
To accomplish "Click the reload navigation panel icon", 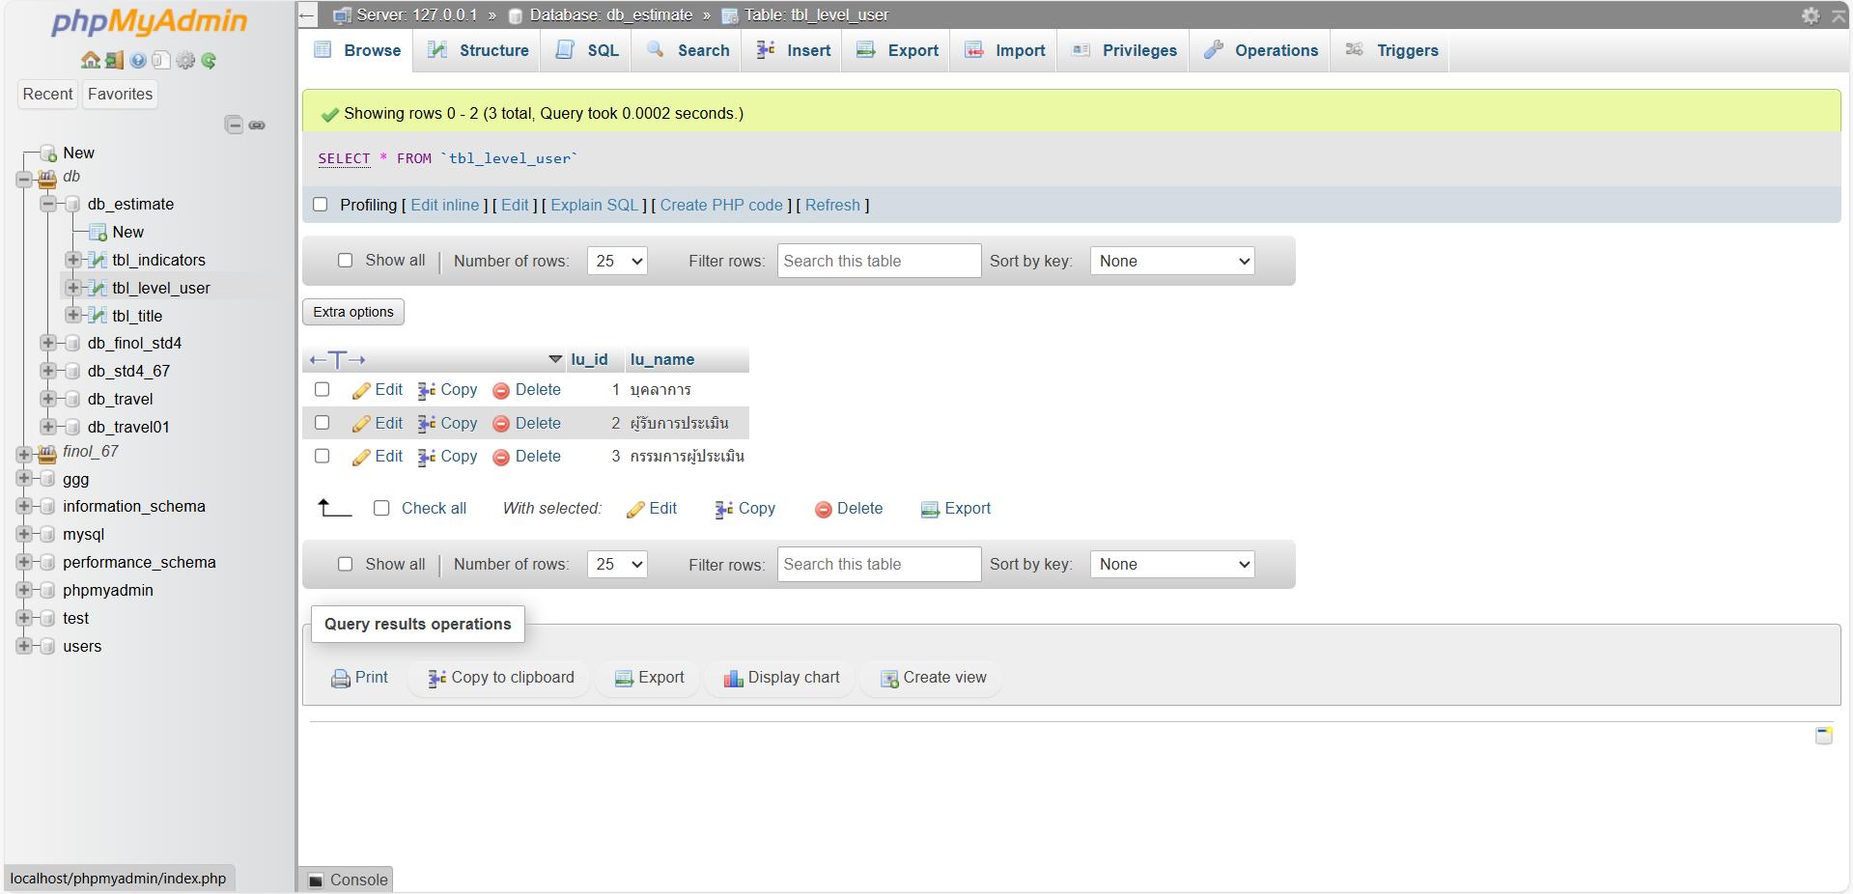I will [x=209, y=61].
